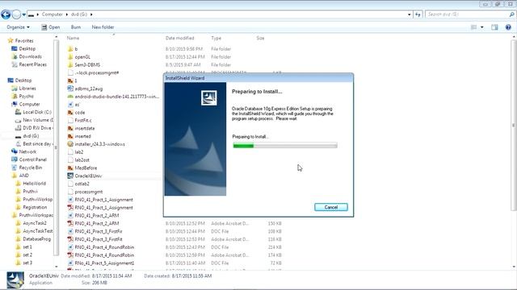Click Open in the Explorer toolbar
The image size is (517, 290).
coord(50,27)
